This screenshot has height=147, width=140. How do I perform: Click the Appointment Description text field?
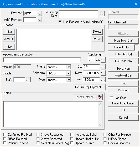click(42, 60)
